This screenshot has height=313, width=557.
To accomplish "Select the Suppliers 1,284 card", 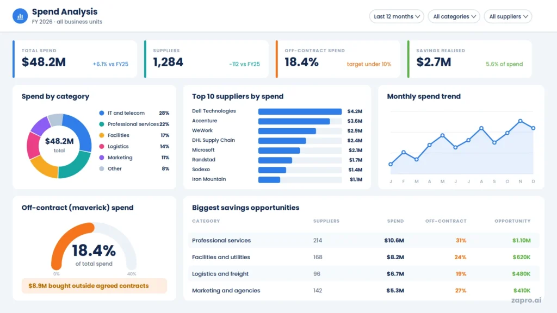I will pyautogui.click(x=206, y=59).
